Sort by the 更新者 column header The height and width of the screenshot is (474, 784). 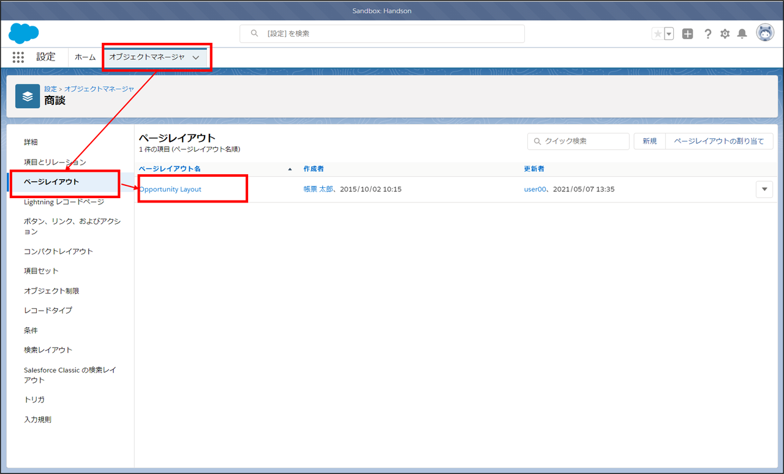[x=534, y=169]
